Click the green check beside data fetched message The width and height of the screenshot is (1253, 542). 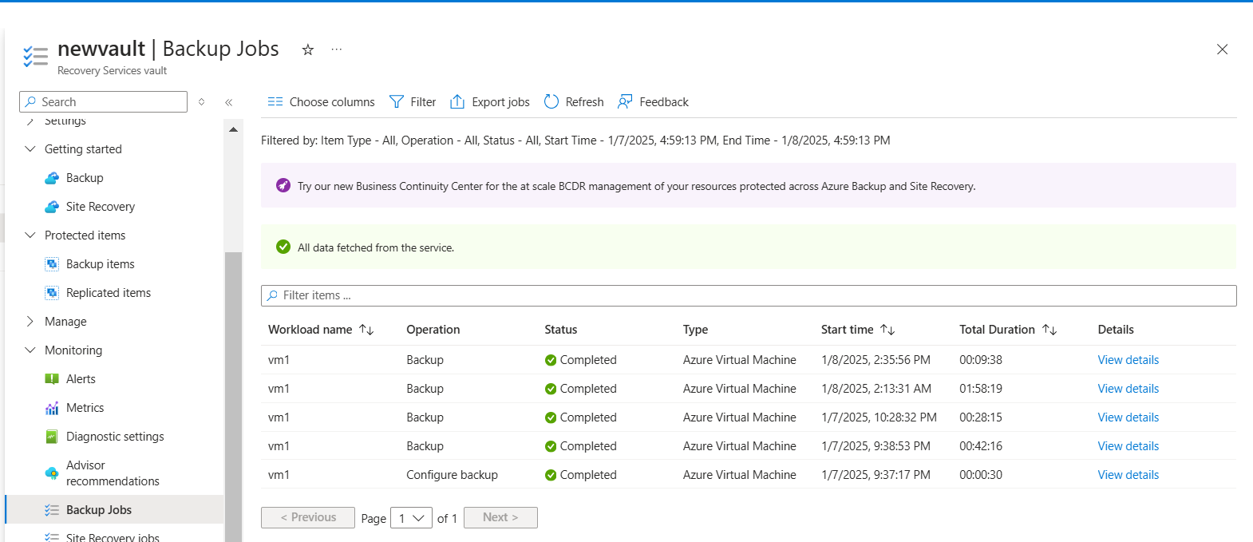(x=283, y=247)
